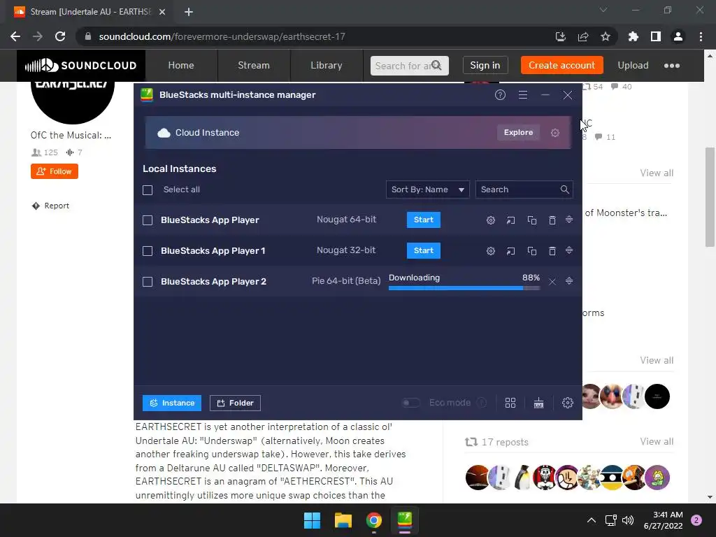Image resolution: width=716 pixels, height=537 pixels.
Task: Open multi-instance manager settings gear
Action: click(568, 403)
